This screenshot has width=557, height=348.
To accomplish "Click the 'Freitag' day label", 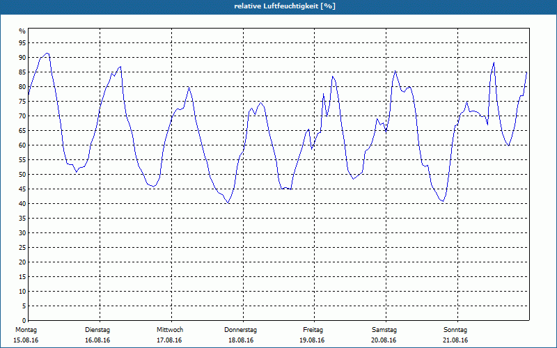I will click(x=313, y=330).
